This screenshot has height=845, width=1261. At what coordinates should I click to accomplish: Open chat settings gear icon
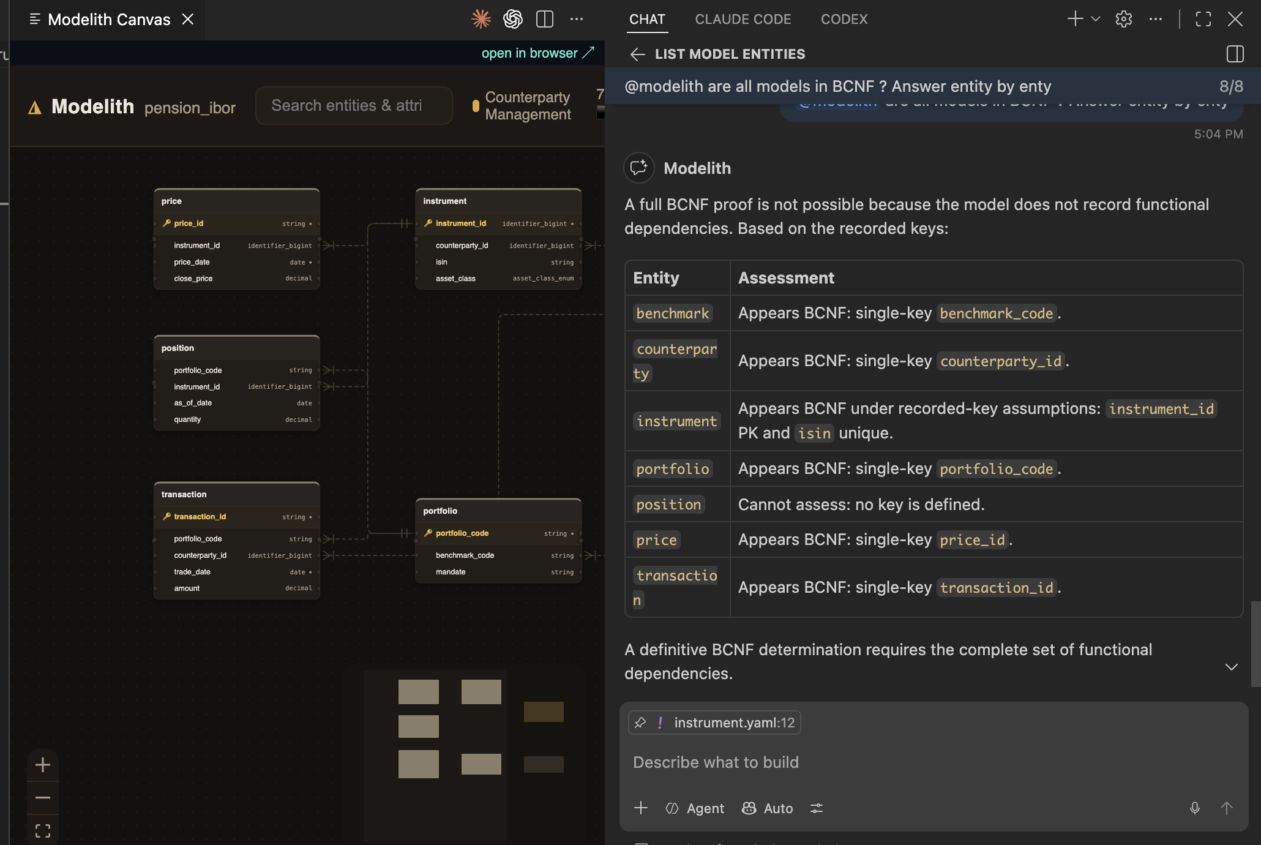tap(1124, 19)
